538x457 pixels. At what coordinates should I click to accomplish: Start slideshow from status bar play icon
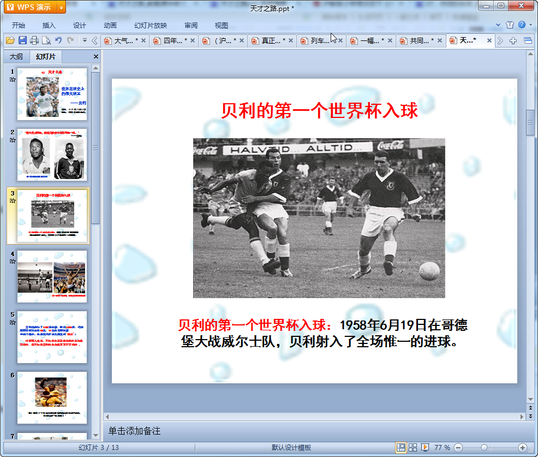425,447
